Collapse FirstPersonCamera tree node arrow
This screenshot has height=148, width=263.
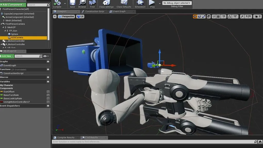pos(1,24)
